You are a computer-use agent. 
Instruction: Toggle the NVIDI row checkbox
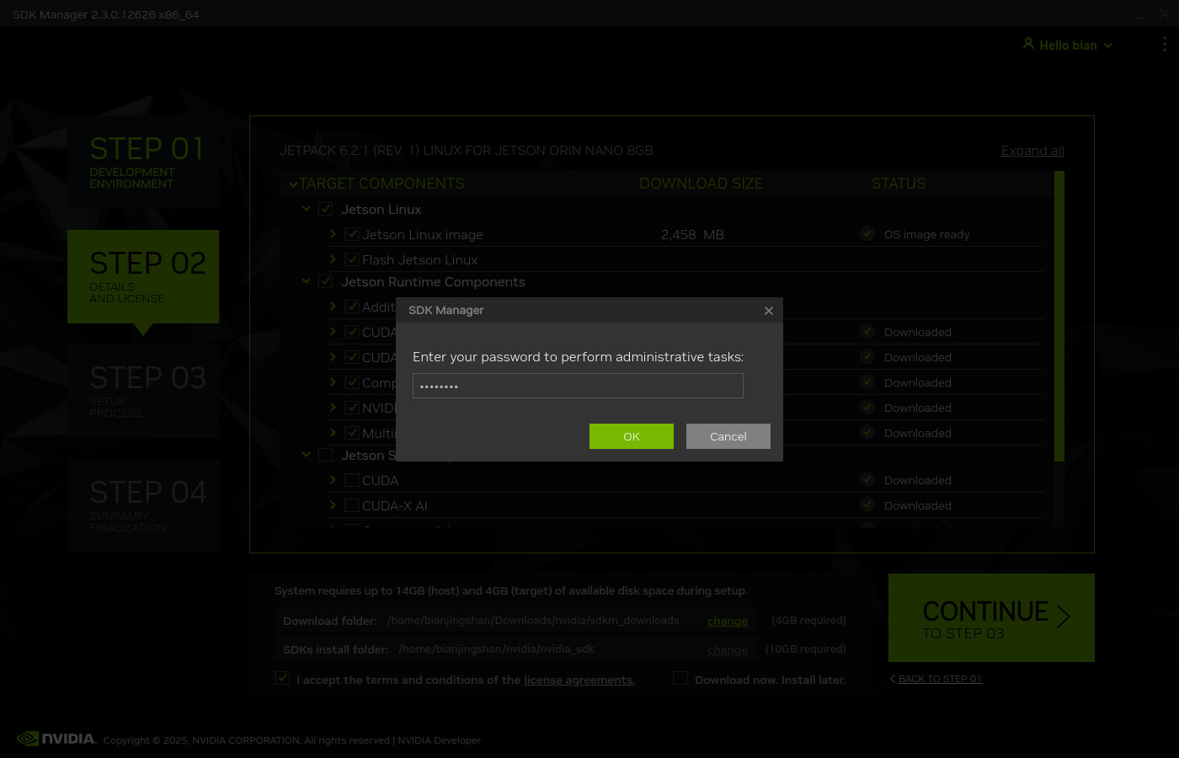[x=352, y=408]
